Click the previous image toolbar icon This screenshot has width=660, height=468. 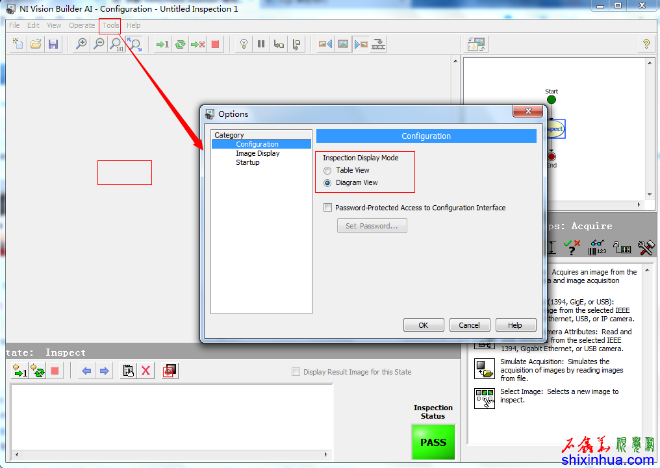325,43
